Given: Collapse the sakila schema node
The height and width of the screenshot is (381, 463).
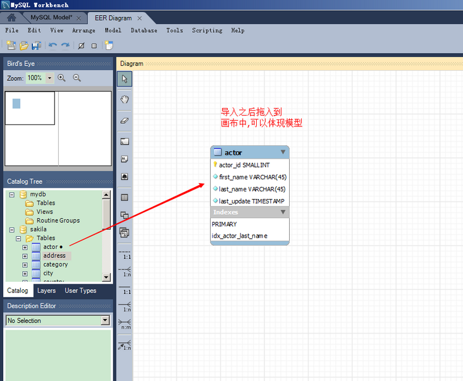Looking at the screenshot, I should pos(11,229).
